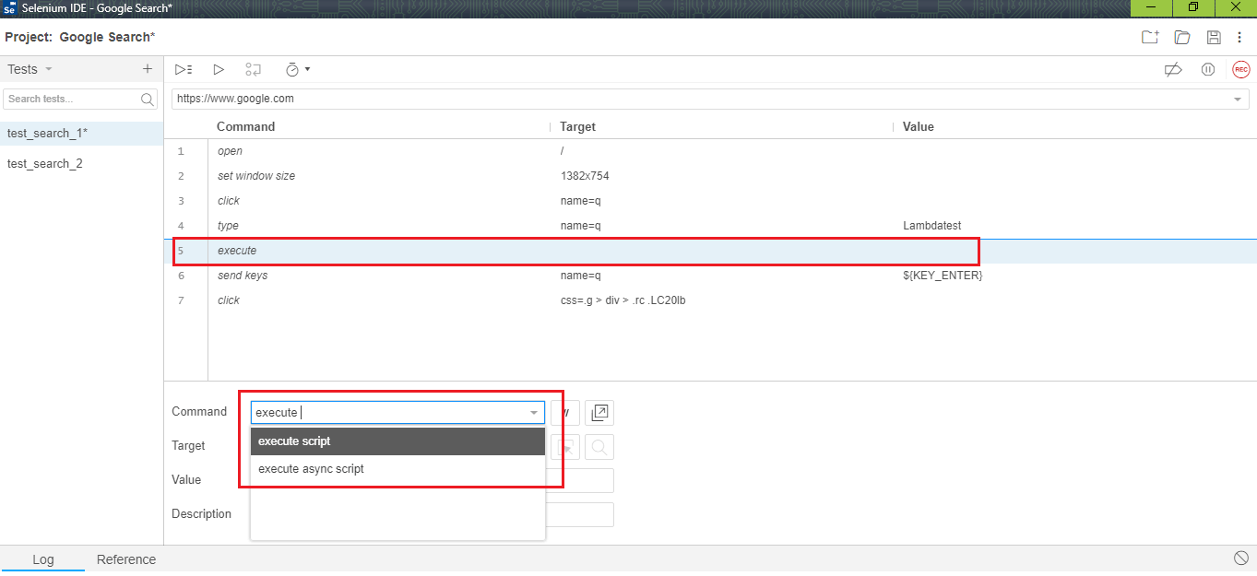The width and height of the screenshot is (1257, 576).
Task: Expand the base URL dropdown arrow
Action: click(1237, 99)
